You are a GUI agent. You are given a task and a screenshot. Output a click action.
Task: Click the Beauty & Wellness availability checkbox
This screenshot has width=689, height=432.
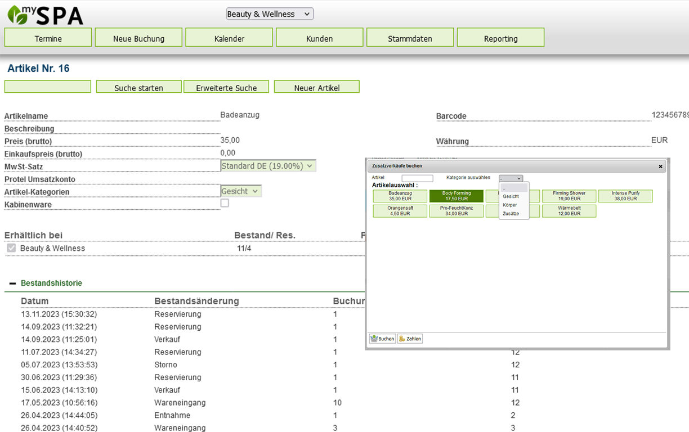click(11, 248)
